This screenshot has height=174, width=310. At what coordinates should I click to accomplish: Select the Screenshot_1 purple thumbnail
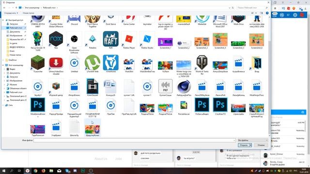tap(165, 42)
